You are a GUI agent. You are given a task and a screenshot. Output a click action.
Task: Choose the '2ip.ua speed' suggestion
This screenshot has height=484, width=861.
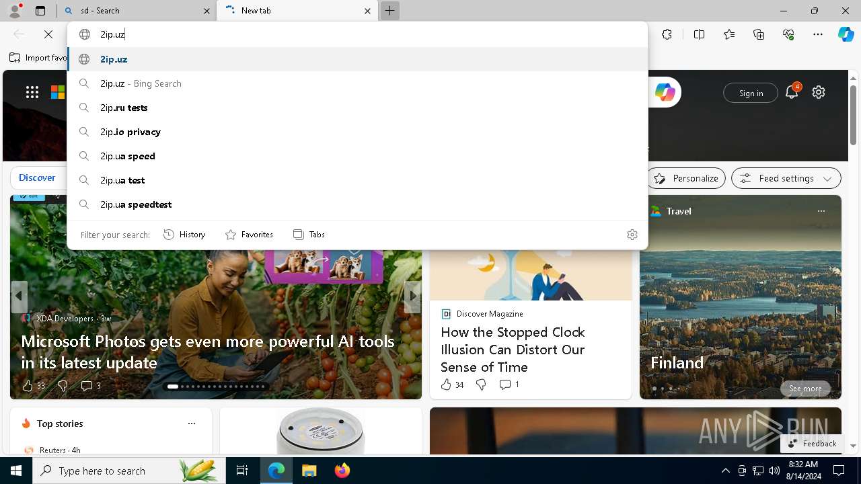point(357,156)
